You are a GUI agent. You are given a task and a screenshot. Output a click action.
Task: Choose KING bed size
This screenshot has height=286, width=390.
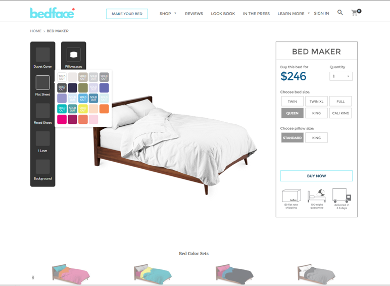pos(316,113)
